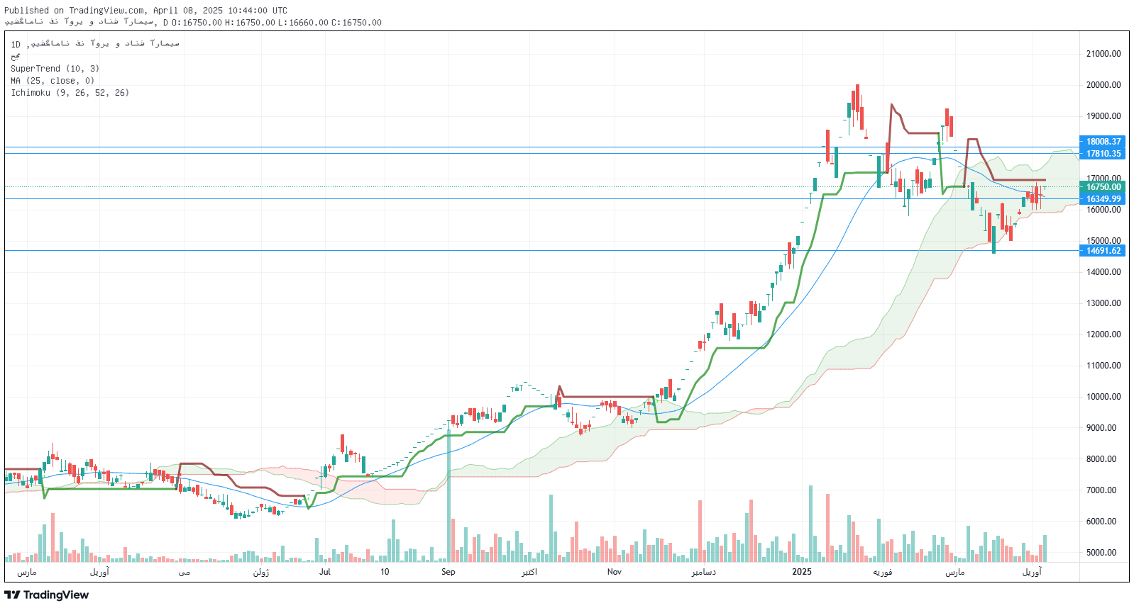Click the 5000.00 tick on price axis
Screen dimensions: 1134x608
tap(1103, 553)
